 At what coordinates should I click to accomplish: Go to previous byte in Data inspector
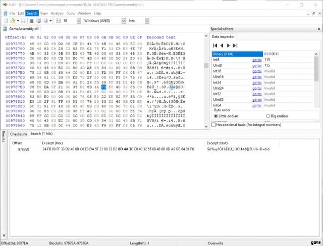tap(223, 45)
